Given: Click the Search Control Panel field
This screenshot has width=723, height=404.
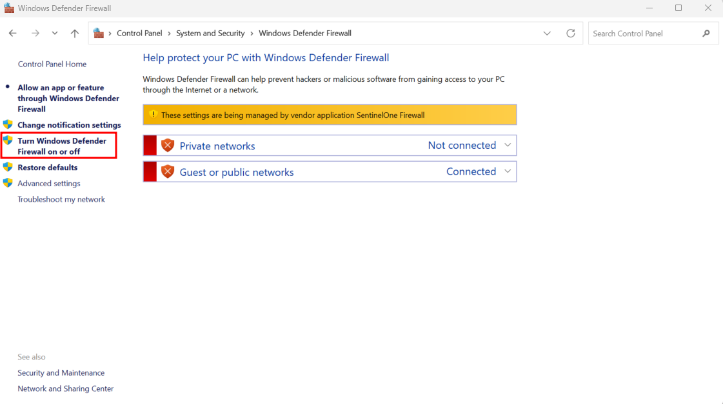Looking at the screenshot, I should click(x=643, y=34).
